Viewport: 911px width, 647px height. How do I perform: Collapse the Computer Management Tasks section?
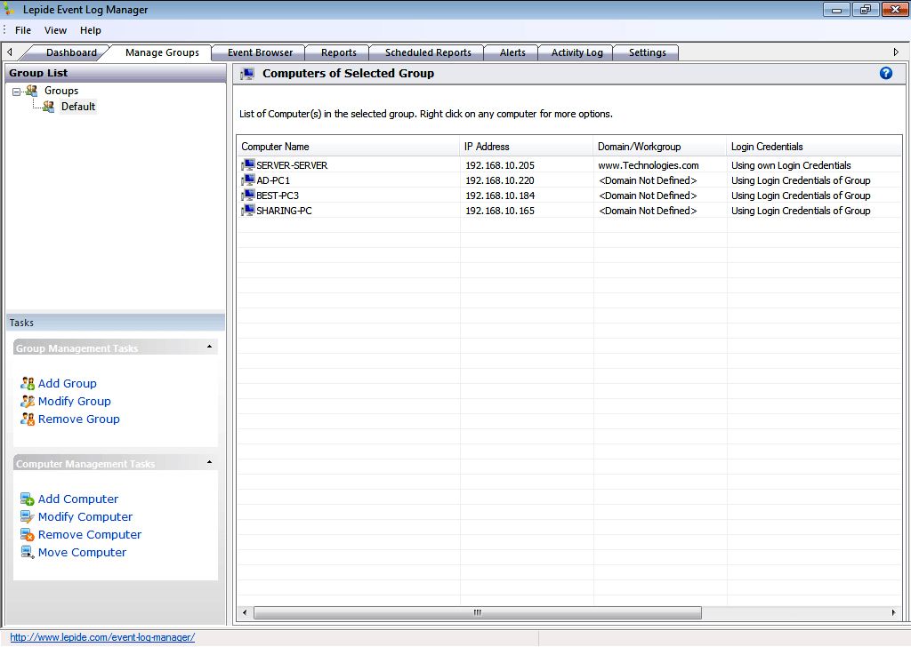pyautogui.click(x=209, y=462)
